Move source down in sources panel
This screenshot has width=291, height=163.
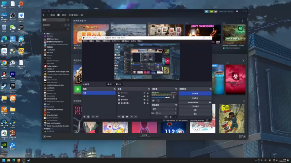135,117
